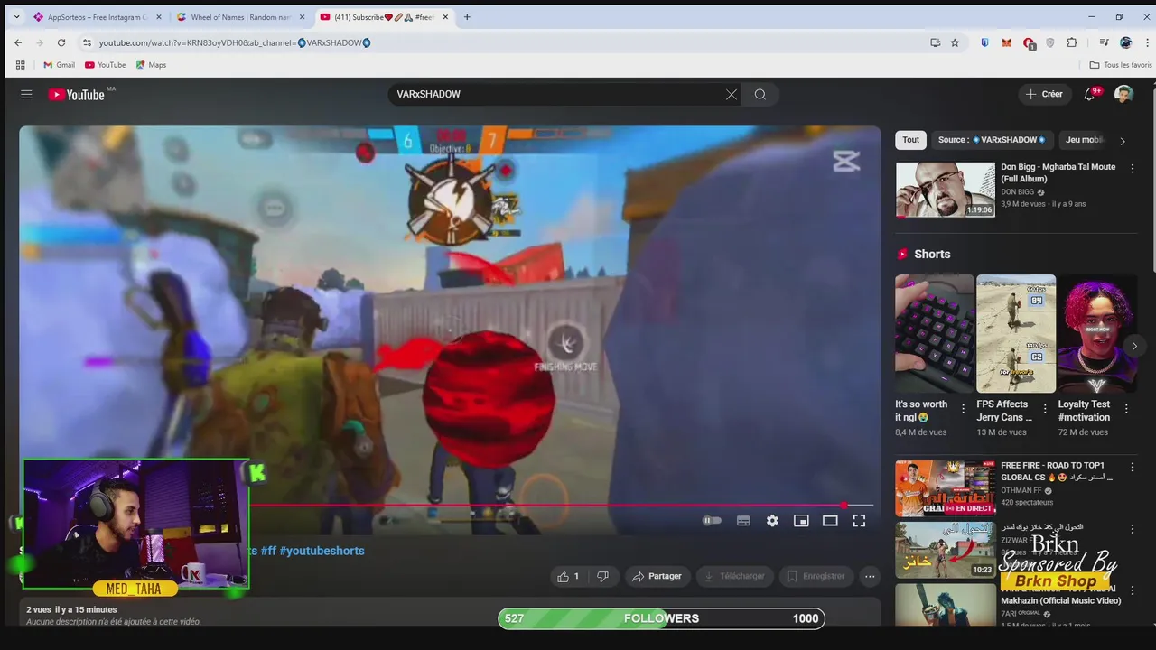
Task: Open Tous les favoris folder
Action: pyautogui.click(x=1121, y=65)
